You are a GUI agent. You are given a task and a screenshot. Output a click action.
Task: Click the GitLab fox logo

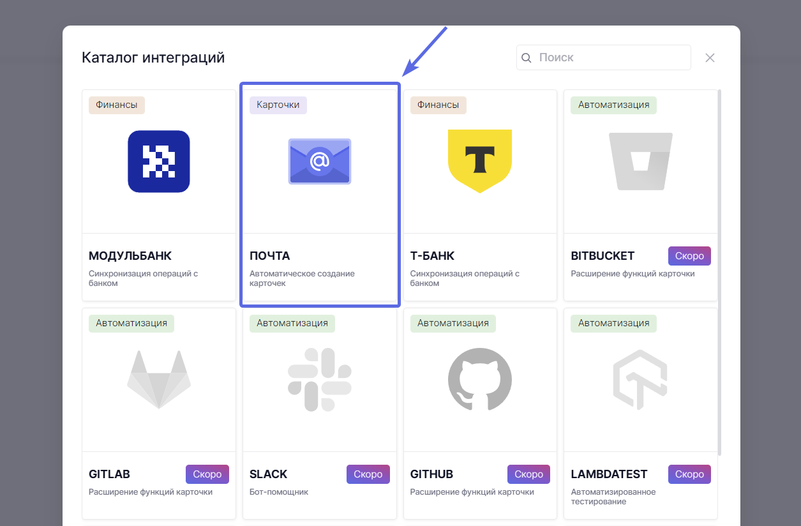coord(159,379)
